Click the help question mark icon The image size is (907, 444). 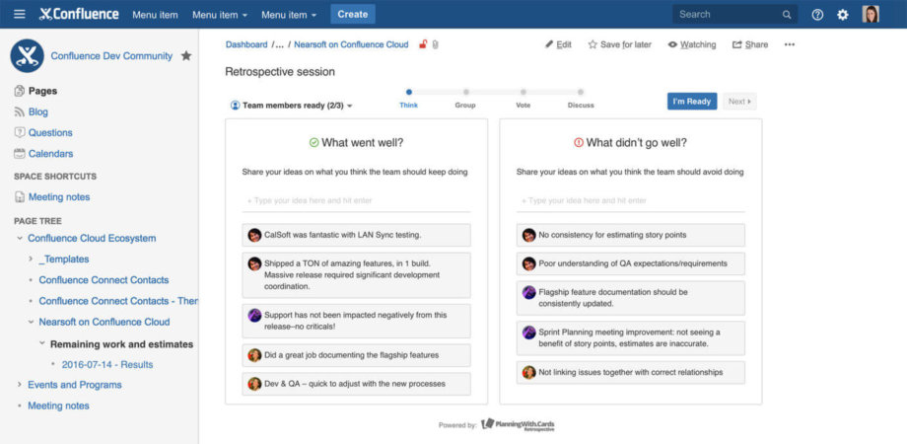817,15
